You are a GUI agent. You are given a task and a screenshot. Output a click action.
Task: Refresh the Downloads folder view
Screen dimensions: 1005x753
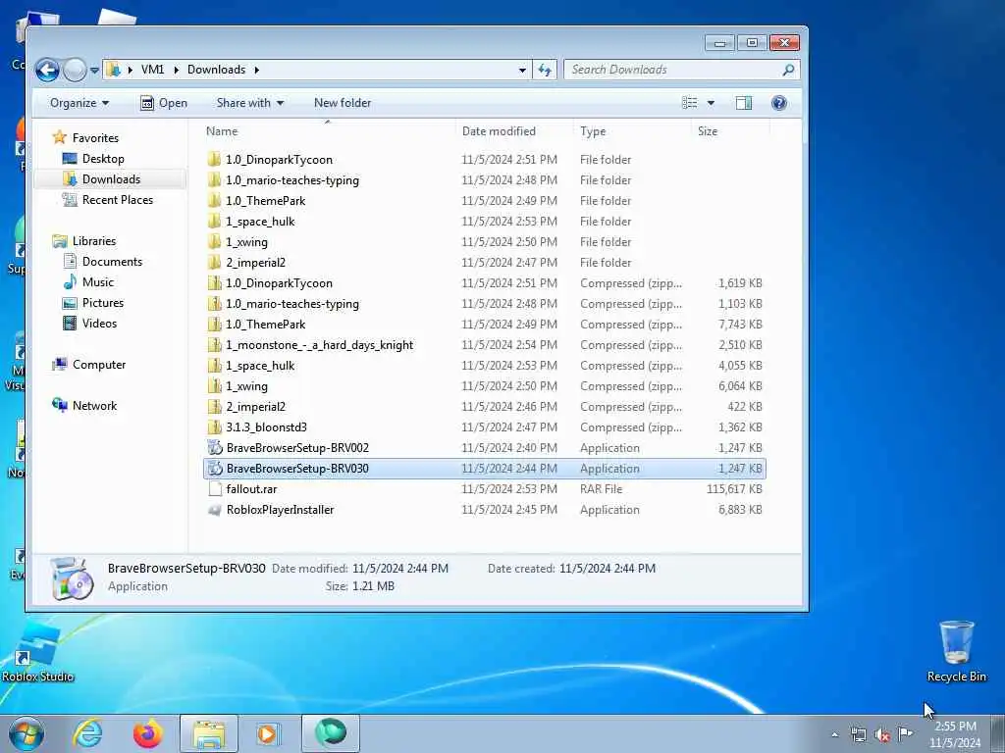tap(545, 70)
